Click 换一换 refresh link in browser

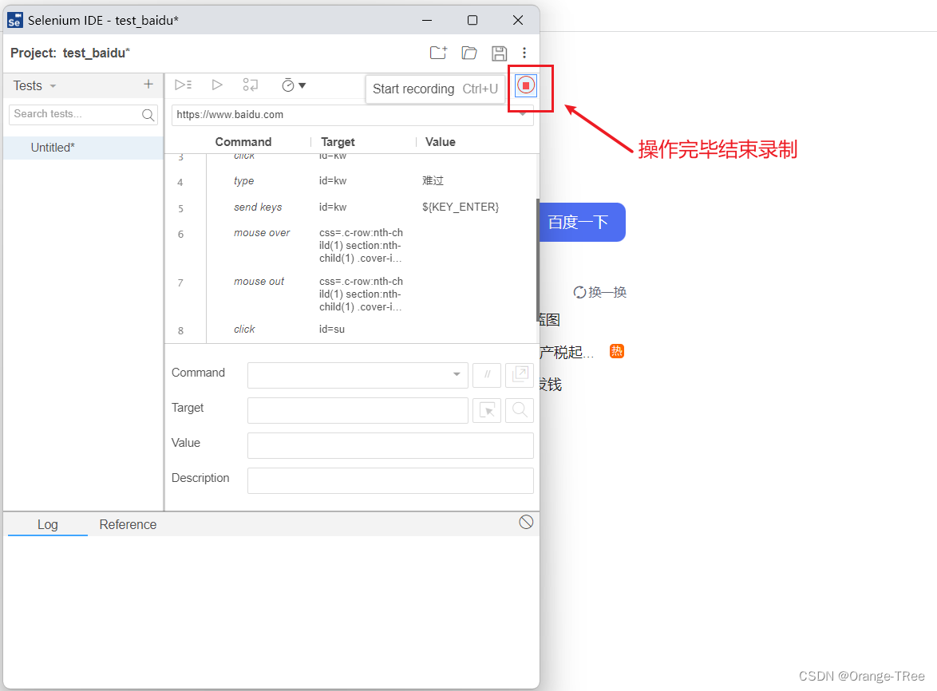(600, 292)
